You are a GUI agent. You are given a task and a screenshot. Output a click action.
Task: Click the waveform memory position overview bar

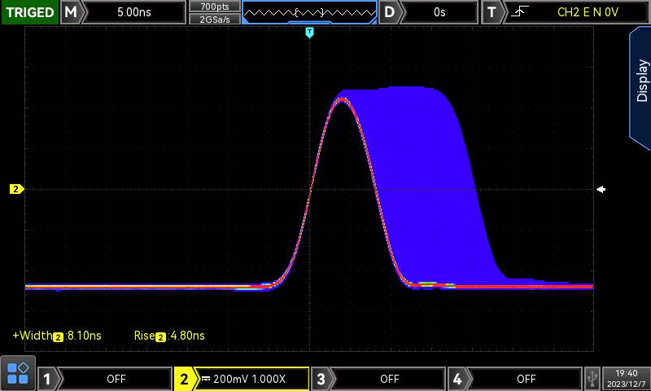[309, 12]
